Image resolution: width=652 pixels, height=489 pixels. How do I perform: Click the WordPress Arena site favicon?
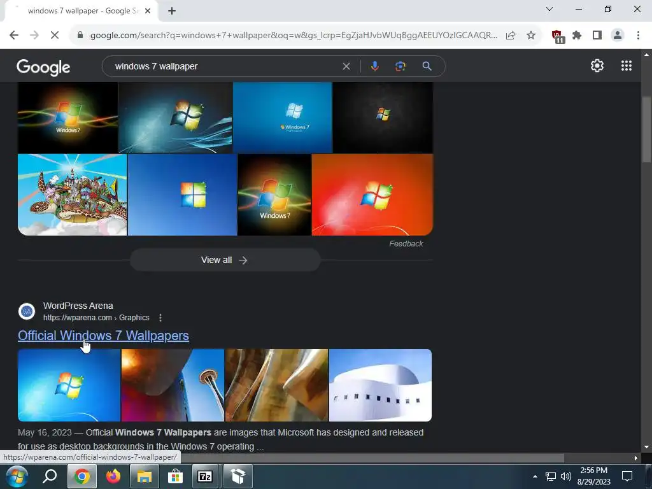(27, 311)
